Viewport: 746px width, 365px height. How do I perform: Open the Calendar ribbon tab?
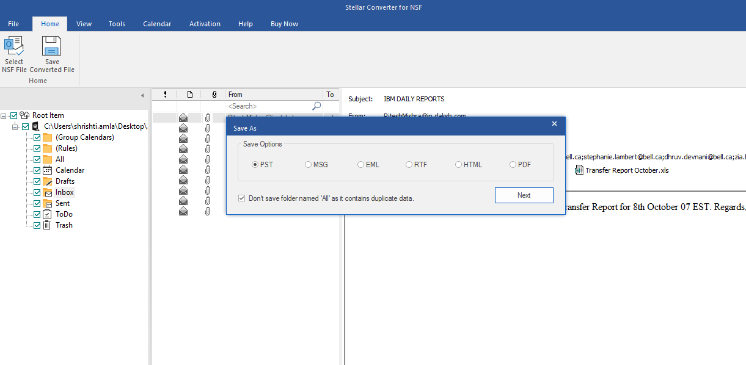point(157,24)
